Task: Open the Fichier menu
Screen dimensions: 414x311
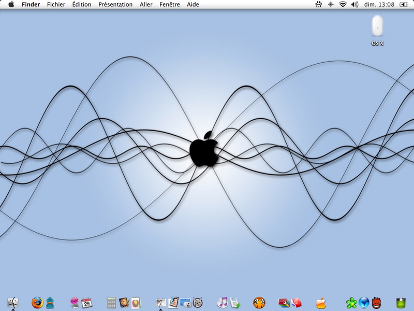Action: pyautogui.click(x=56, y=5)
